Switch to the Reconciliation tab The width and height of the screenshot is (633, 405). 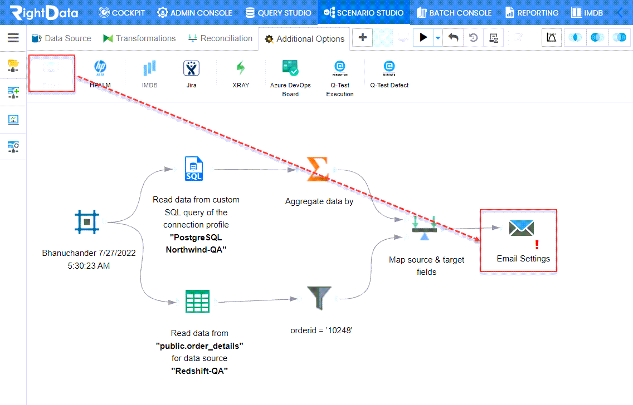click(220, 38)
